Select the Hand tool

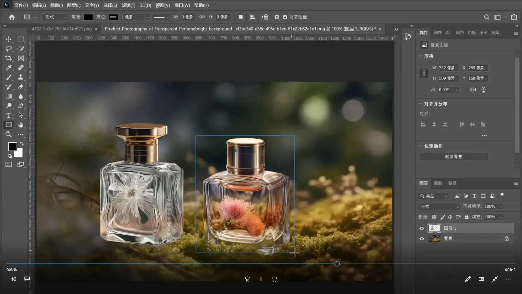pyautogui.click(x=21, y=125)
